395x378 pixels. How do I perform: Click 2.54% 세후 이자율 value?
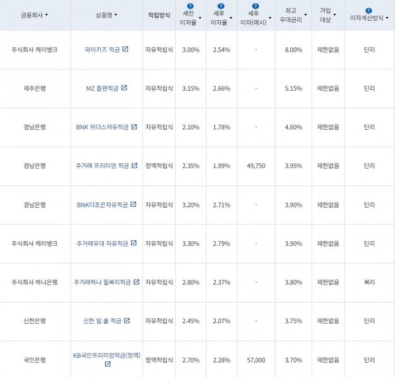(221, 50)
